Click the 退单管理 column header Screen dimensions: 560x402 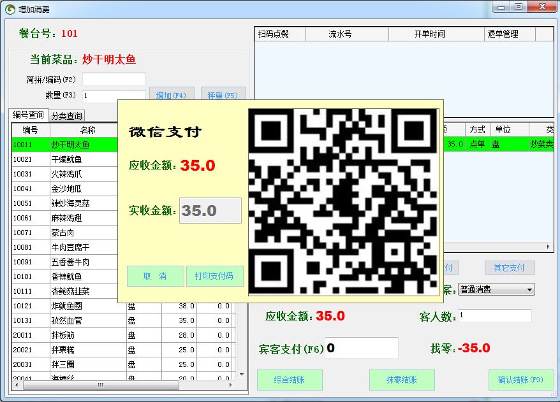[510, 34]
